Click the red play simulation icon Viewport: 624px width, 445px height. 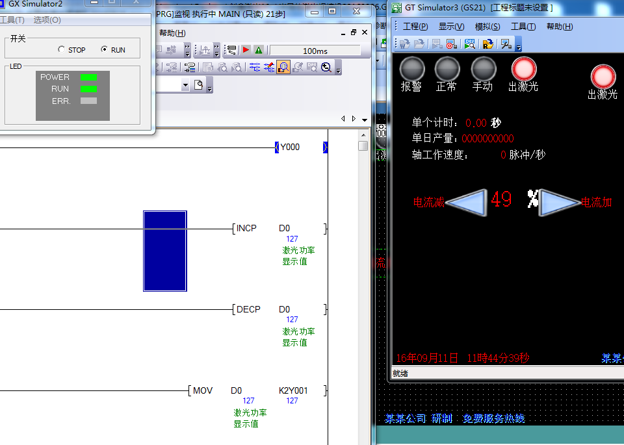tap(246, 50)
